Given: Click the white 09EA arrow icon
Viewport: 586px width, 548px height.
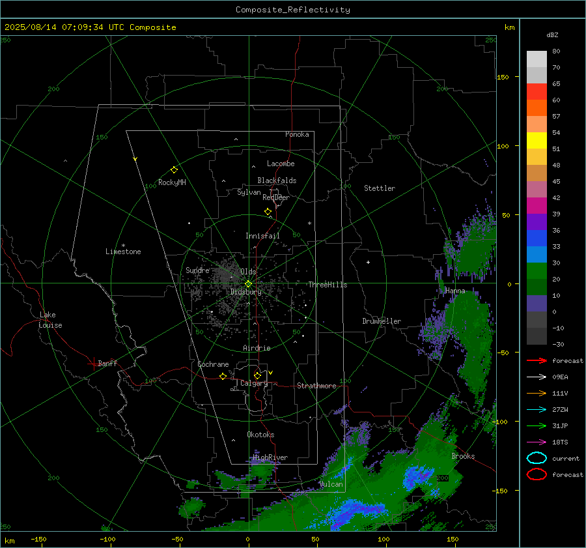Looking at the screenshot, I should (537, 377).
